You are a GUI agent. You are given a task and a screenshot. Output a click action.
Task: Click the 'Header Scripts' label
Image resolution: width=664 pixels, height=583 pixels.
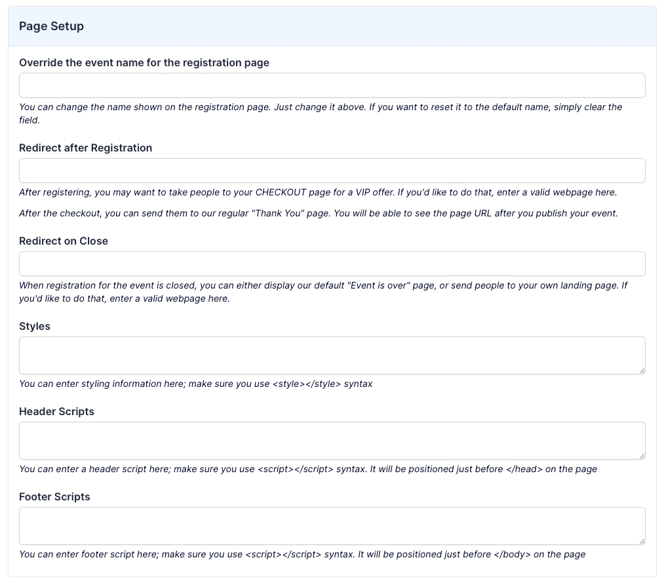[56, 412]
